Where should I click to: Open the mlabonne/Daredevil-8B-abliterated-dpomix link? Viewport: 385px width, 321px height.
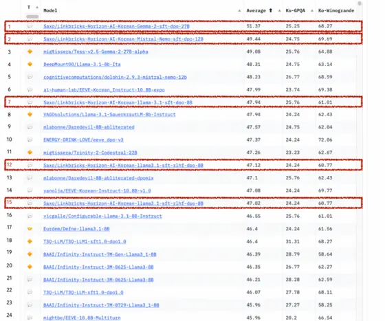coord(98,178)
